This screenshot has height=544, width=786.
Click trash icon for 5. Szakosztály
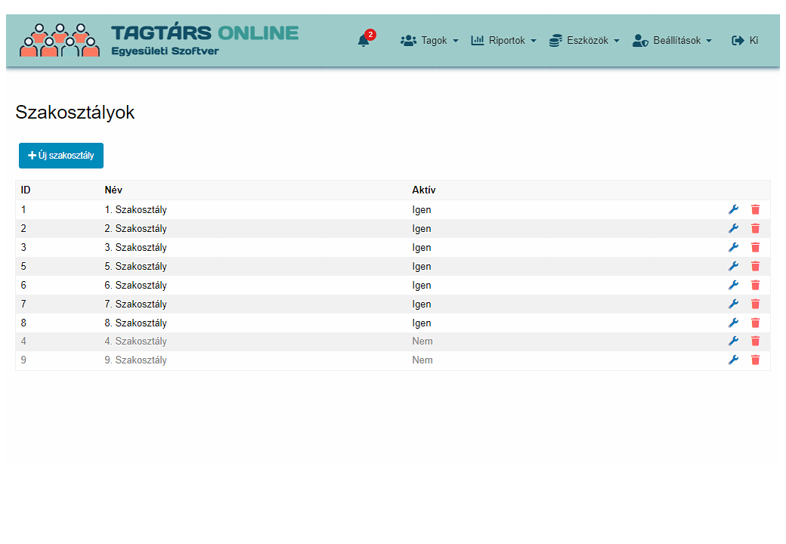point(756,266)
